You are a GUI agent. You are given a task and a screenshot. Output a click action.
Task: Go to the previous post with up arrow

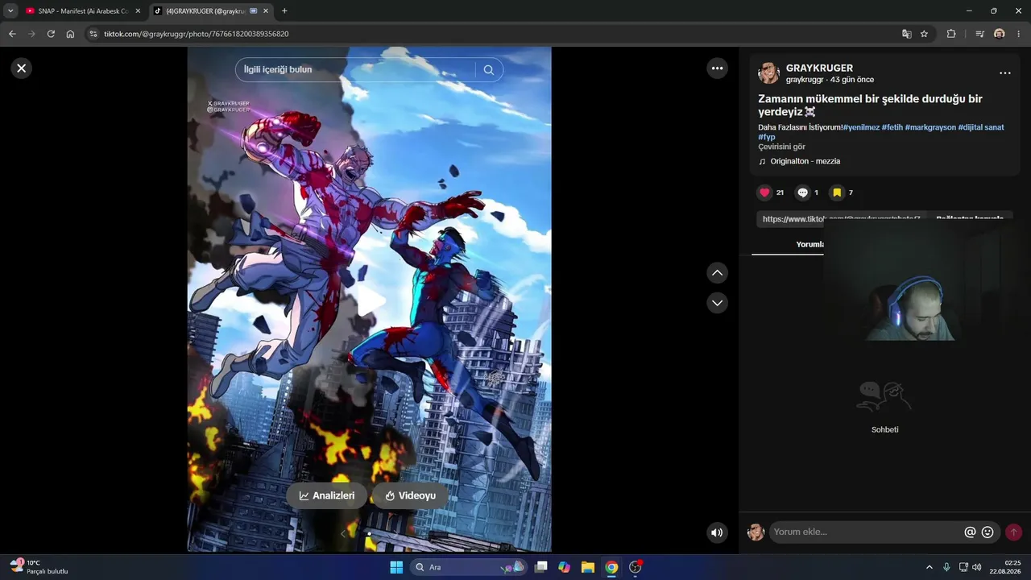[717, 273]
